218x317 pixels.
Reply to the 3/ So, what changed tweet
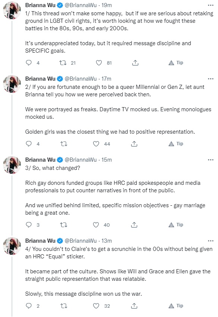[x=29, y=225]
